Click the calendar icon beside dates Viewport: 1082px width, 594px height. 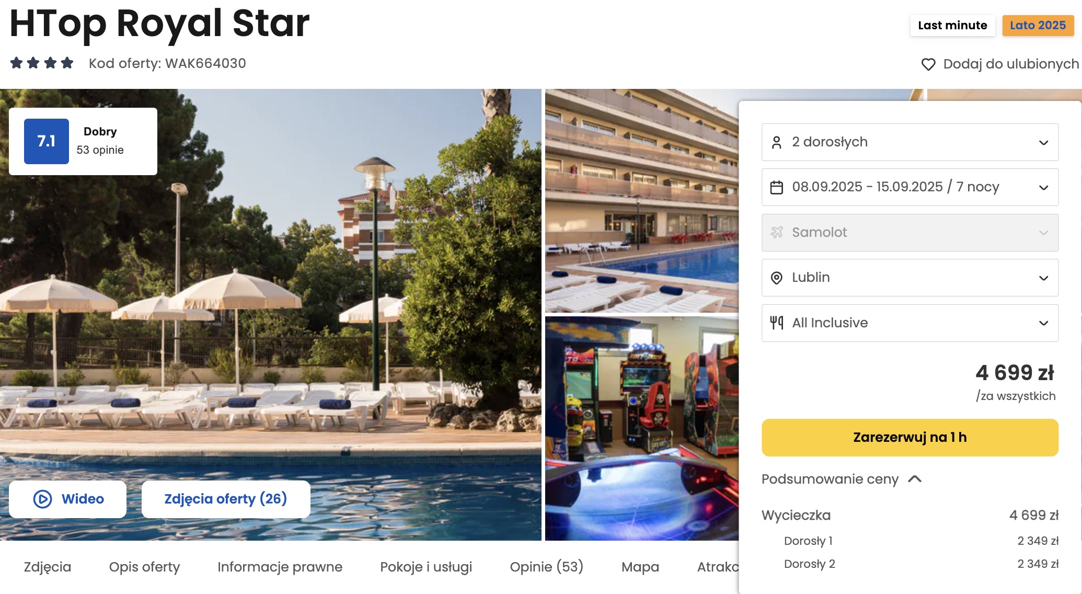point(777,187)
